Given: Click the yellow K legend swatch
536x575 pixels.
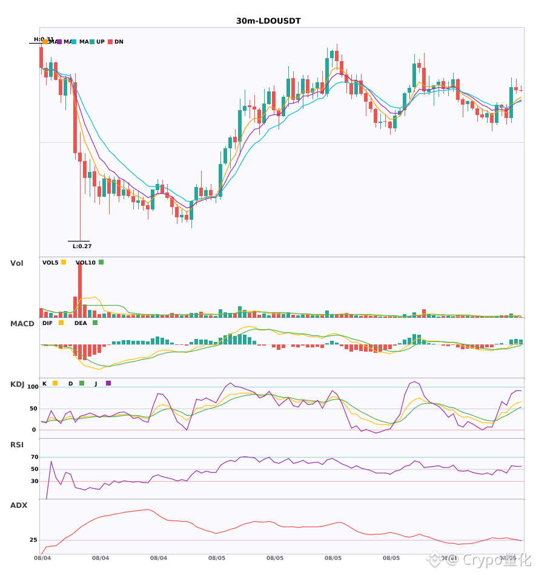Looking at the screenshot, I should coord(55,383).
